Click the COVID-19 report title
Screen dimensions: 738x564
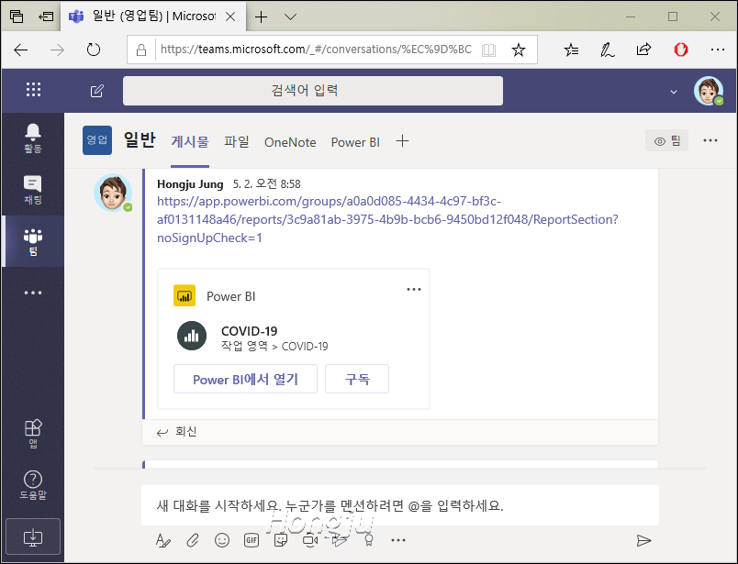coord(249,331)
